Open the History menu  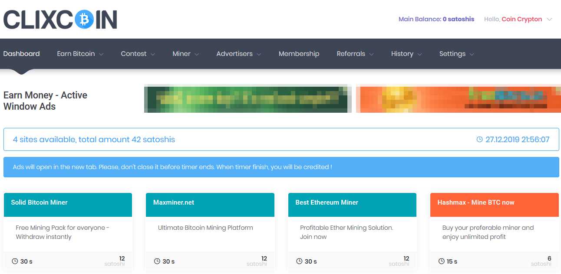click(x=406, y=54)
